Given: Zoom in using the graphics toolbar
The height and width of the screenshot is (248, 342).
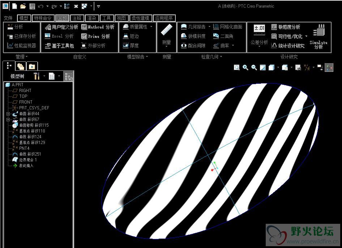Looking at the screenshot, I should pos(245,68).
